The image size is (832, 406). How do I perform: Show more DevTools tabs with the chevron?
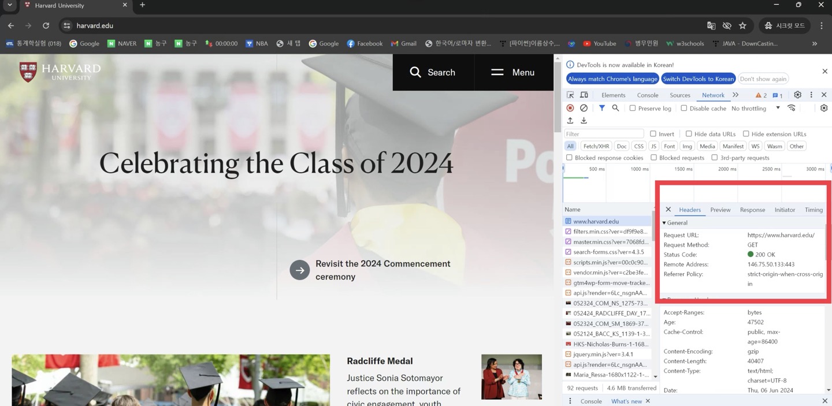tap(736, 95)
